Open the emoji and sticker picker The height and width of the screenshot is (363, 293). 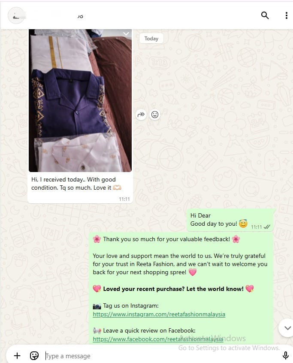[34, 356]
